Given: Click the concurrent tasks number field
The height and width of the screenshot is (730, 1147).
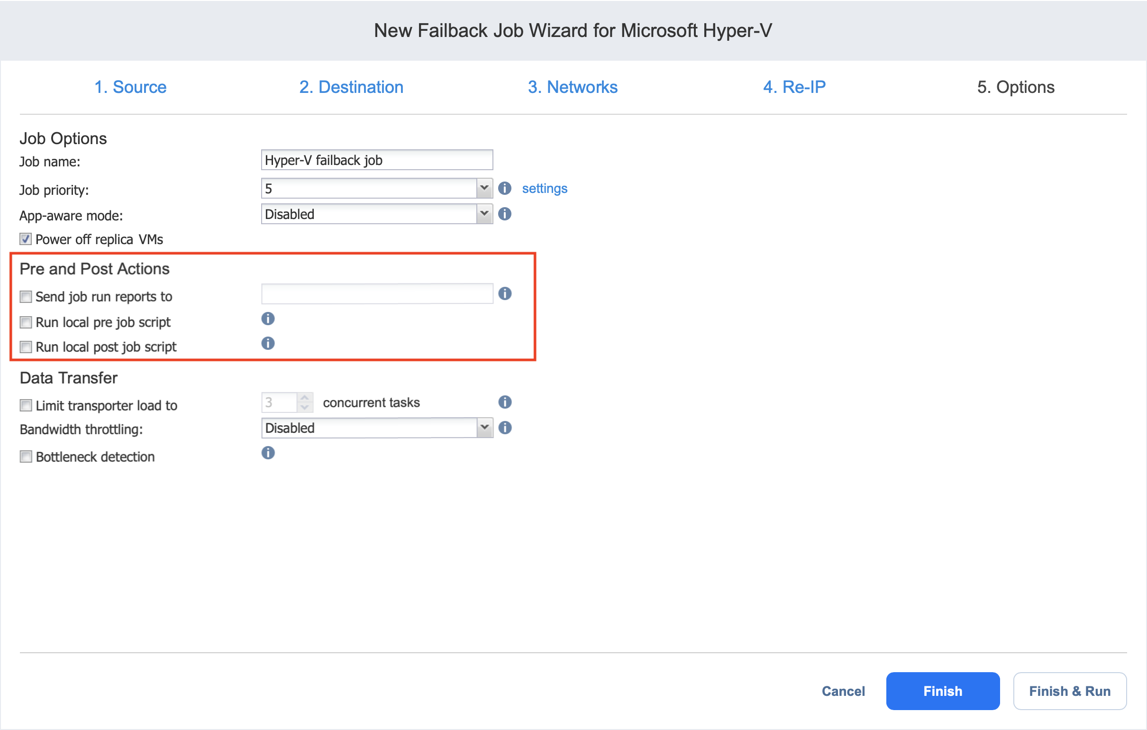Looking at the screenshot, I should pos(279,402).
